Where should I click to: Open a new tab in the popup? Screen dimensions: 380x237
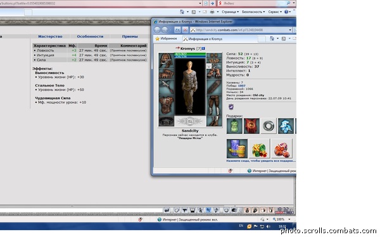(262, 39)
